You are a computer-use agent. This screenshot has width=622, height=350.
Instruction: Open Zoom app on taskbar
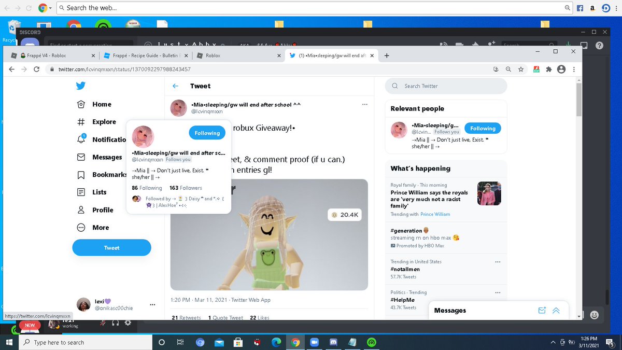[x=314, y=342]
